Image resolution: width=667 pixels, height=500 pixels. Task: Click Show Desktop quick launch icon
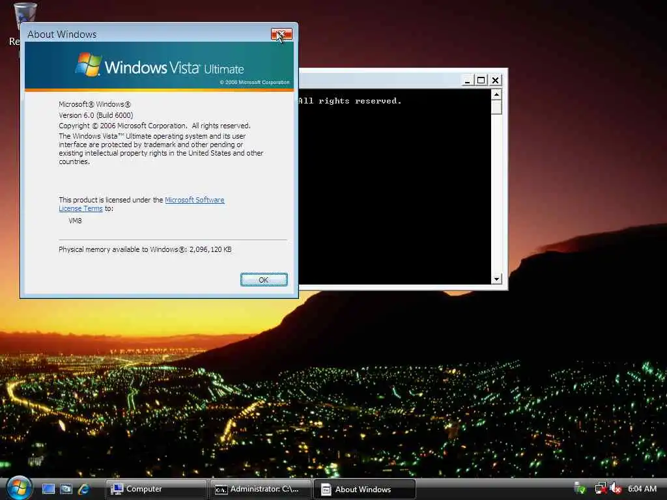[x=48, y=489]
